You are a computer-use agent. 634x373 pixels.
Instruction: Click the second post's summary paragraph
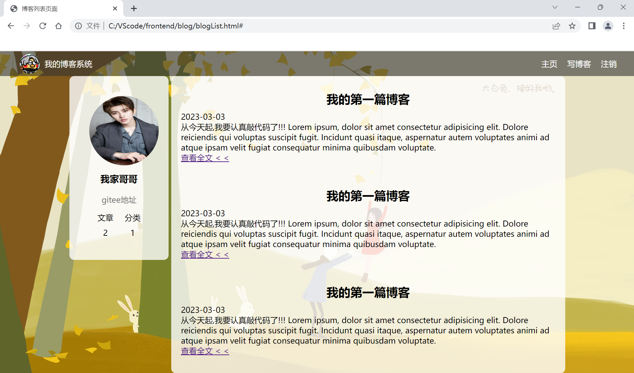pyautogui.click(x=365, y=234)
